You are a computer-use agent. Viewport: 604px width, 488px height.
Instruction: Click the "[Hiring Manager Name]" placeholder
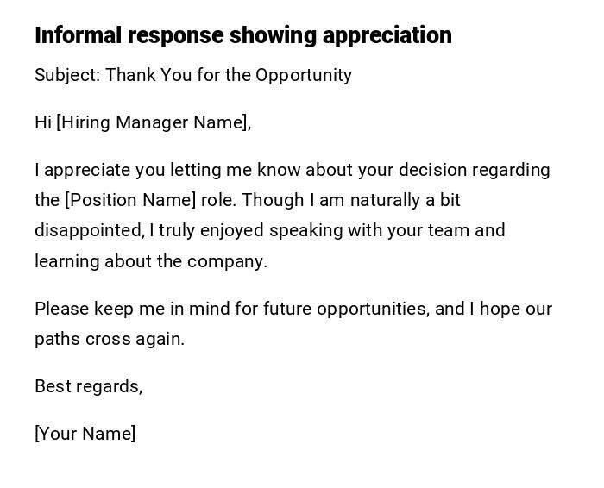(153, 122)
